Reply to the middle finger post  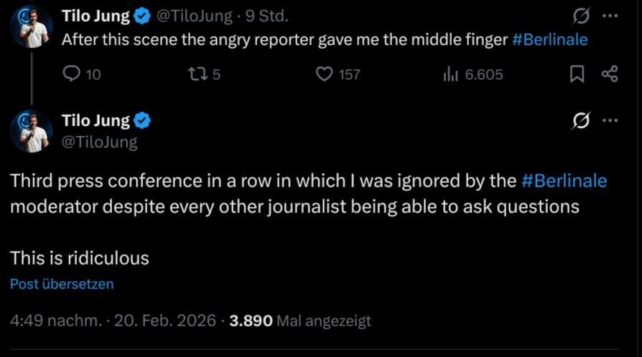pyautogui.click(x=72, y=74)
